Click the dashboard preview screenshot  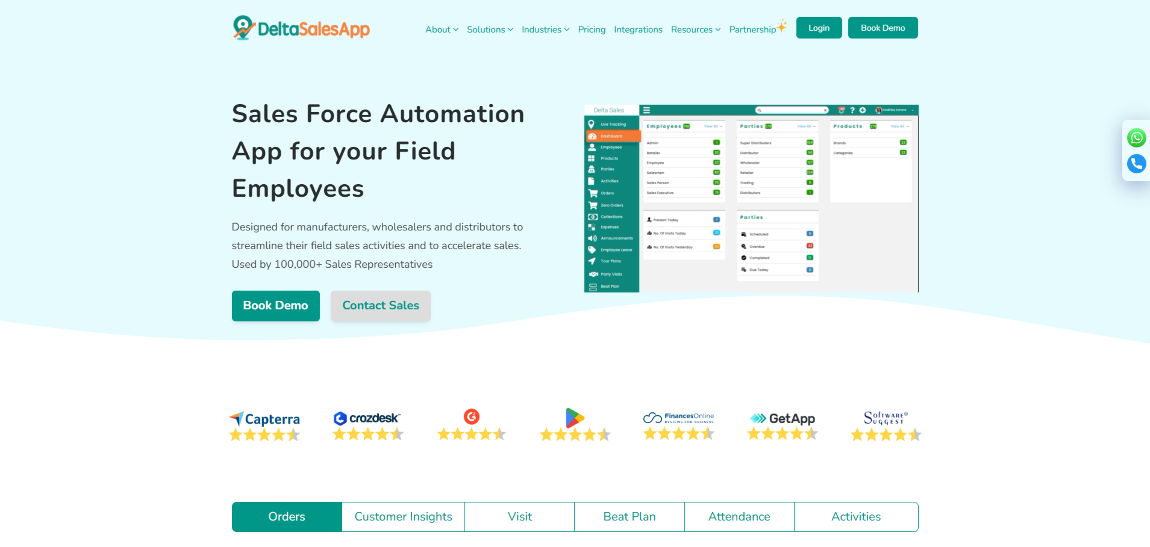click(751, 199)
